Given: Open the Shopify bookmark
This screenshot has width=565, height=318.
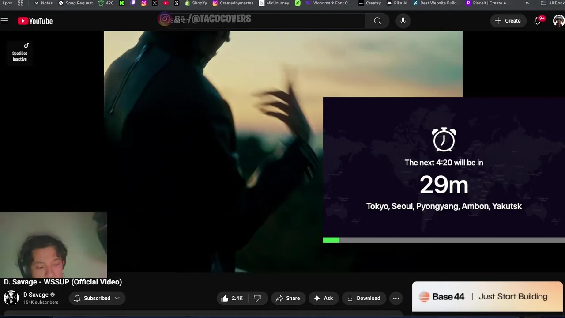Looking at the screenshot, I should point(196,3).
